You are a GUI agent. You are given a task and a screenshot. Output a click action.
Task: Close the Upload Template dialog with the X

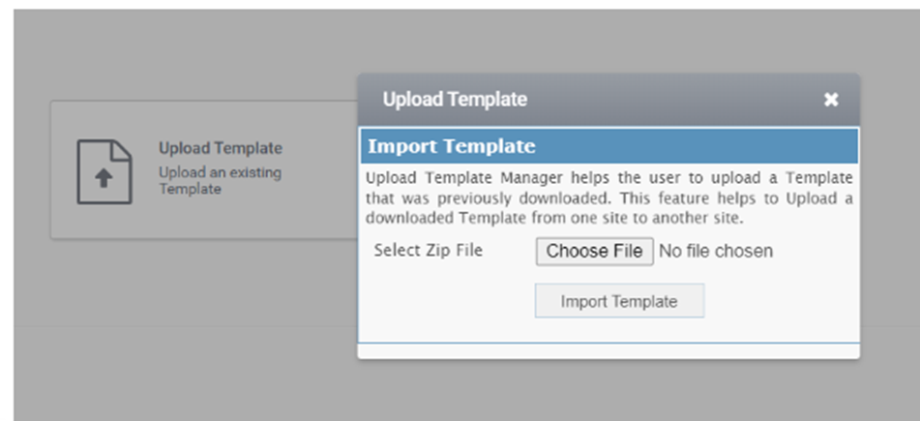[831, 100]
